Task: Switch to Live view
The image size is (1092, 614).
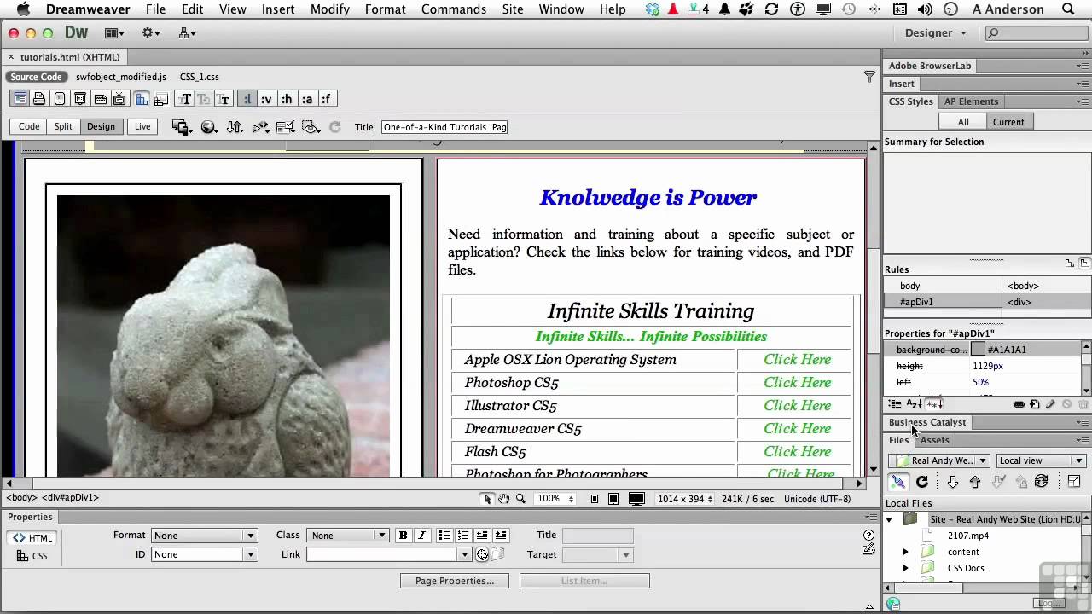Action: (x=142, y=126)
